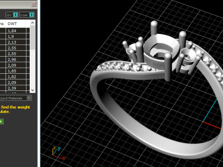Click the diamond icon beside Project Materials
The image size is (223, 167).
(x=29, y=98)
